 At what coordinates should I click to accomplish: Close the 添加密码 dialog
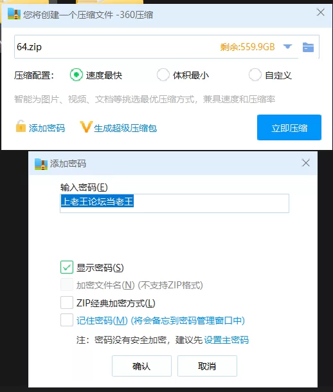[x=305, y=163]
